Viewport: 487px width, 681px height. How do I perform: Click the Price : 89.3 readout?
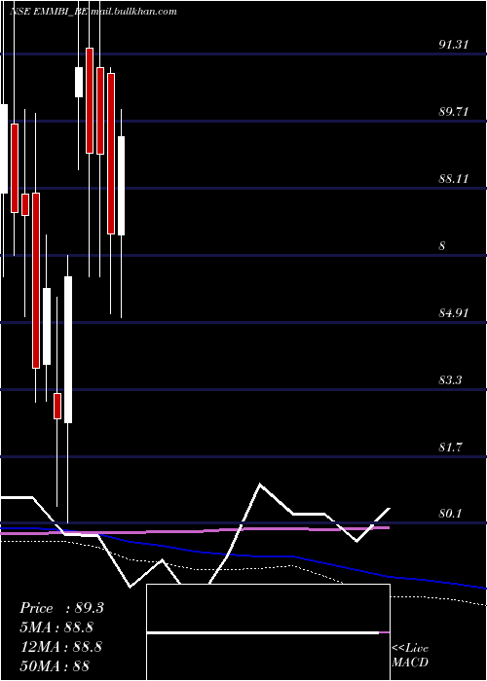click(x=61, y=608)
